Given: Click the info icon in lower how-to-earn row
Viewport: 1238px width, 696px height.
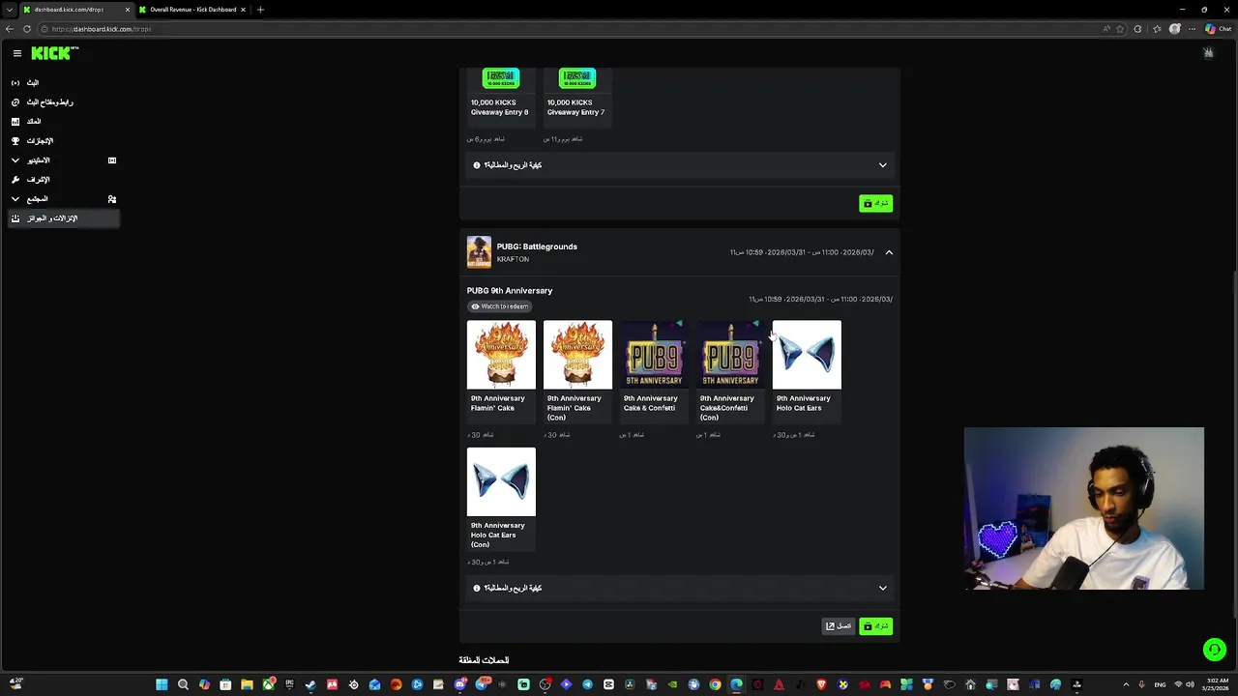Looking at the screenshot, I should 477,588.
